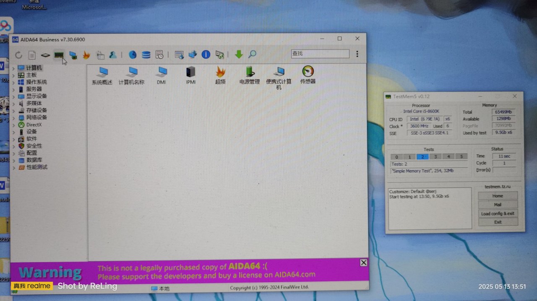This screenshot has height=301, width=537.
Task: Click Home button in TestMem5
Action: click(x=498, y=196)
